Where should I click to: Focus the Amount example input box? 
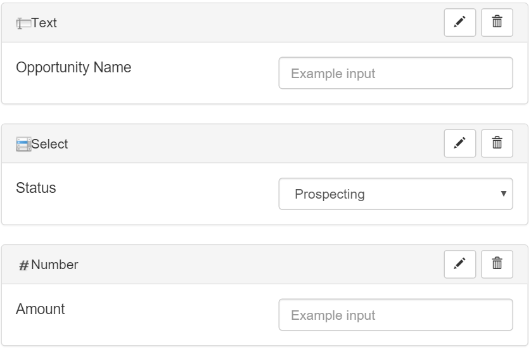pos(395,315)
